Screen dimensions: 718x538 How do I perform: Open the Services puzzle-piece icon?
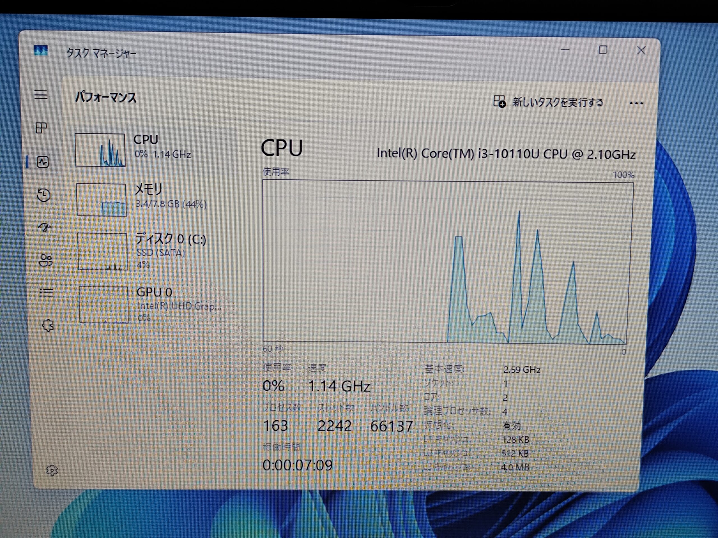coord(48,325)
